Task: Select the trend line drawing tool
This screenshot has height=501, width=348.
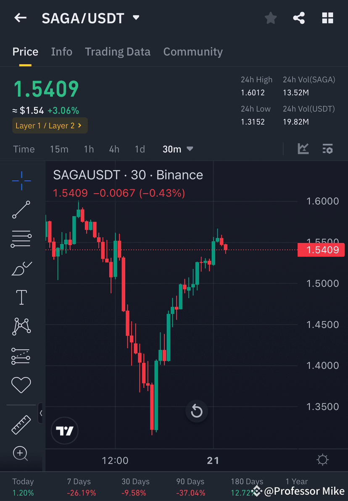Action: (x=21, y=210)
